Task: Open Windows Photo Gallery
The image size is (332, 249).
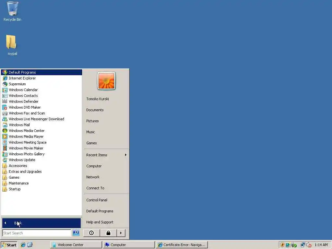Action: pyautogui.click(x=41, y=154)
